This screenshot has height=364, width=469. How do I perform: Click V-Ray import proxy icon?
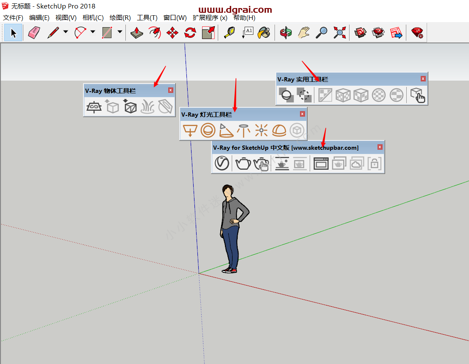pos(130,106)
